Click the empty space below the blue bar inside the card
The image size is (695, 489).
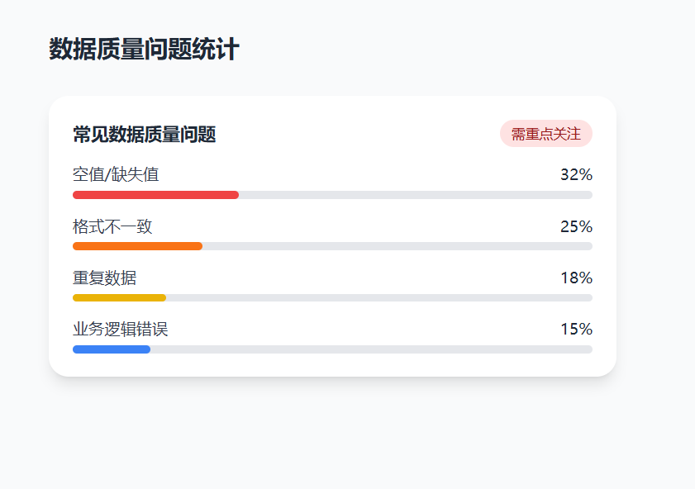pyautogui.click(x=332, y=365)
